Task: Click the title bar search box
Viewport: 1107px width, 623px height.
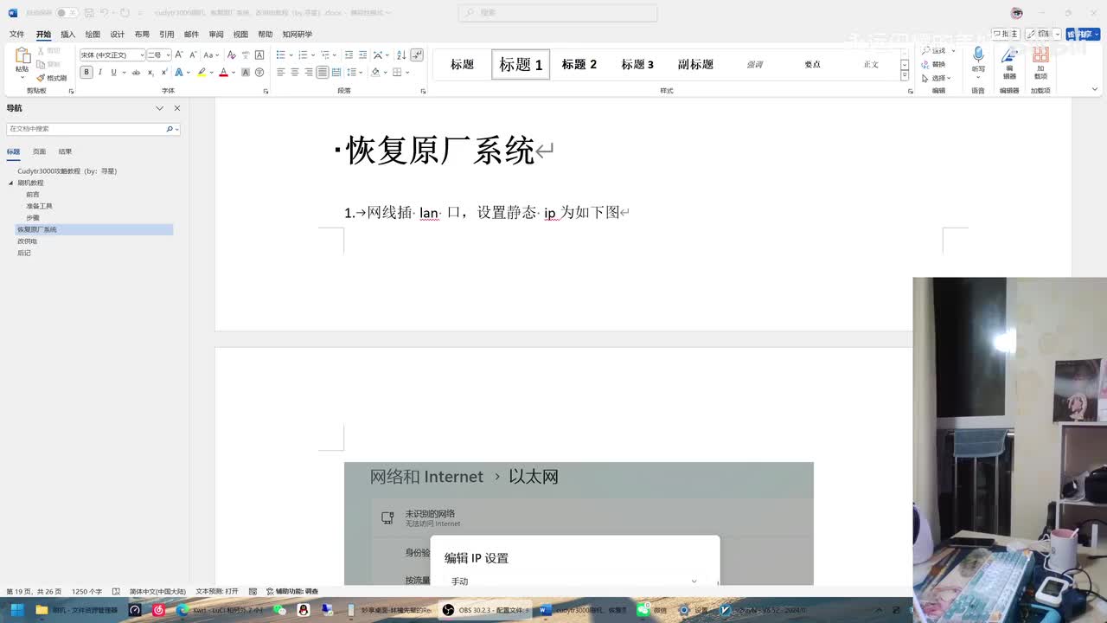Action: (558, 13)
